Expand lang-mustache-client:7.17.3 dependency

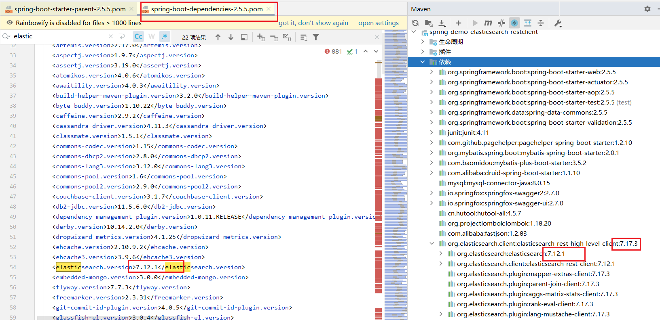[x=441, y=314]
